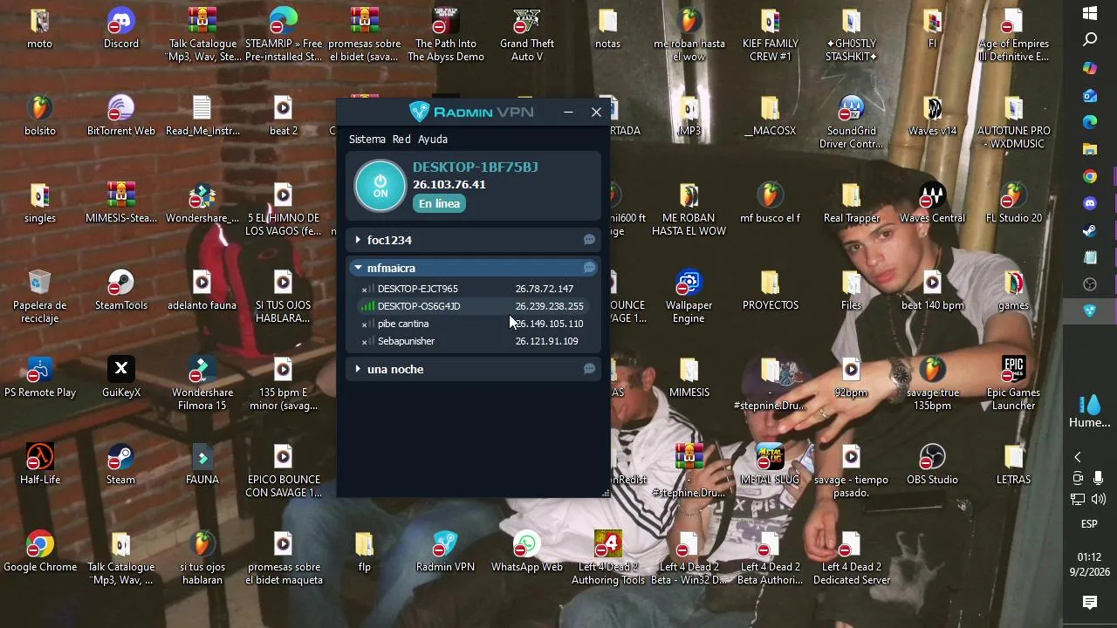Click IP address 26.78.72.147
This screenshot has height=628, width=1117.
tap(544, 289)
